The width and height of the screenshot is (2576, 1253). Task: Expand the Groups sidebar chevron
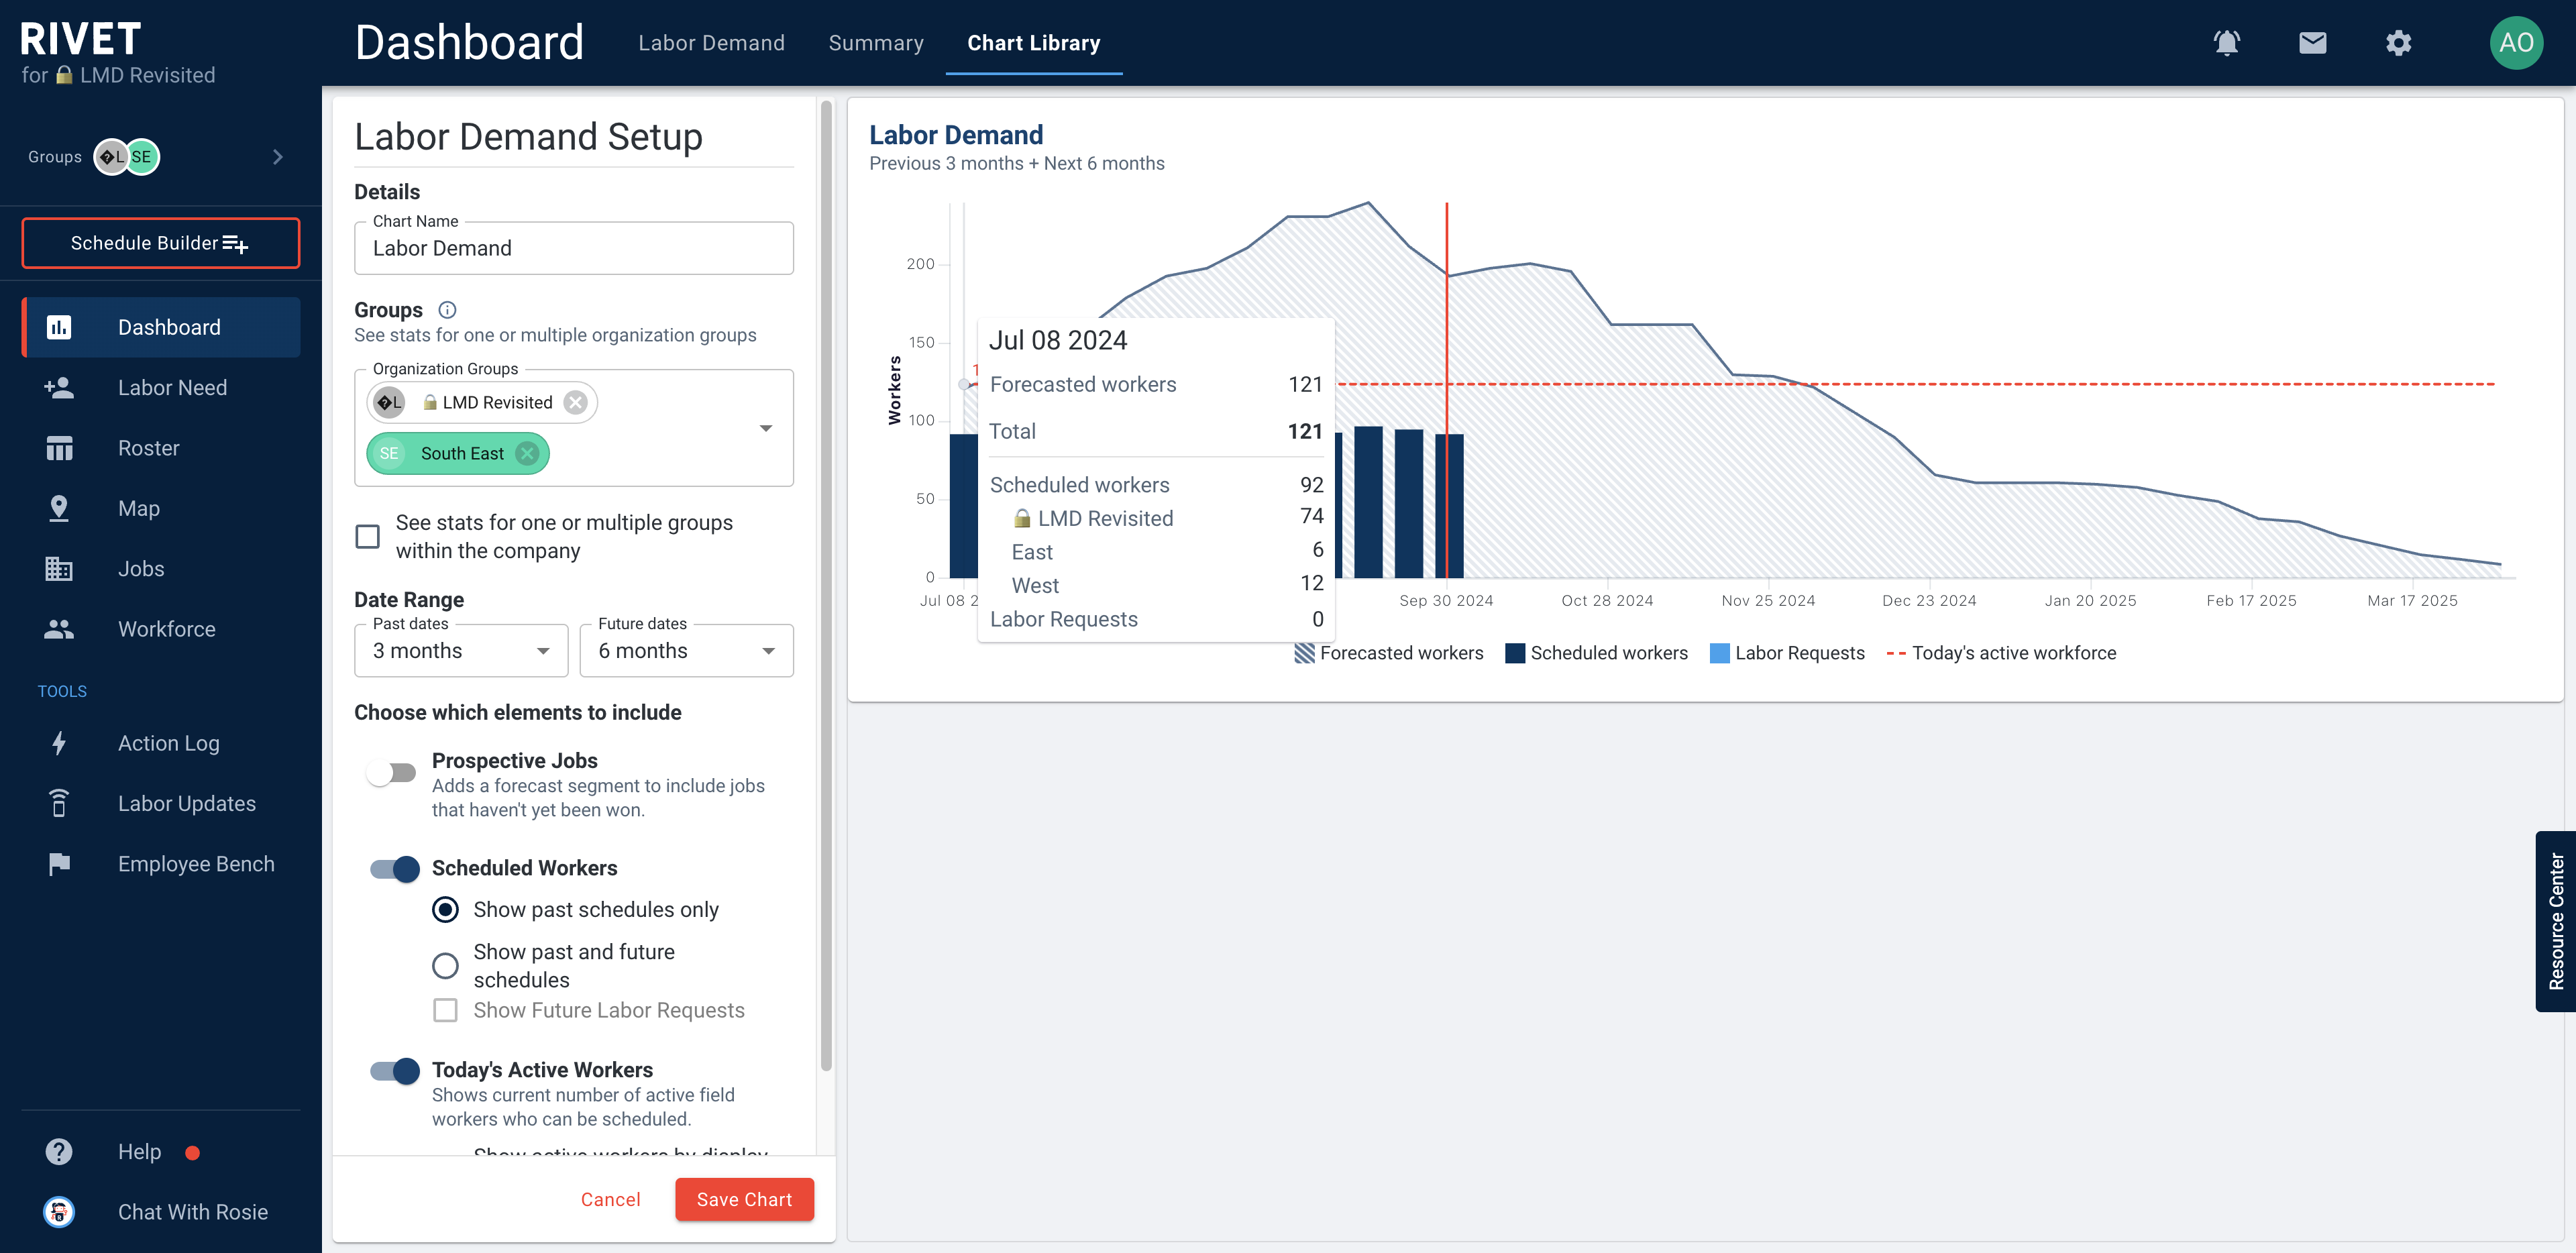277,157
